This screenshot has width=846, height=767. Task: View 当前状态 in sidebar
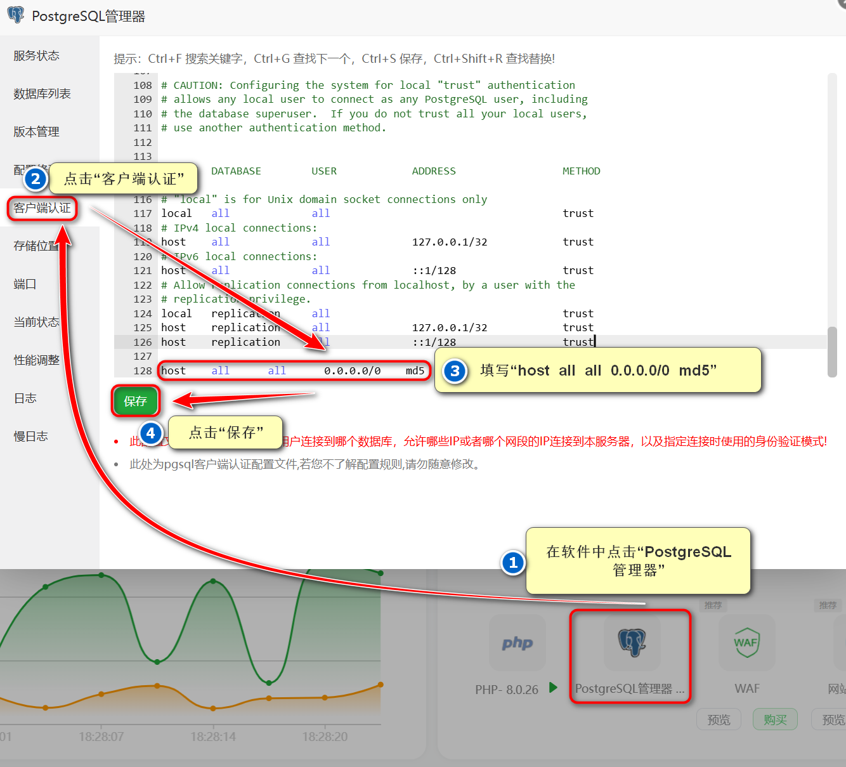[x=37, y=322]
